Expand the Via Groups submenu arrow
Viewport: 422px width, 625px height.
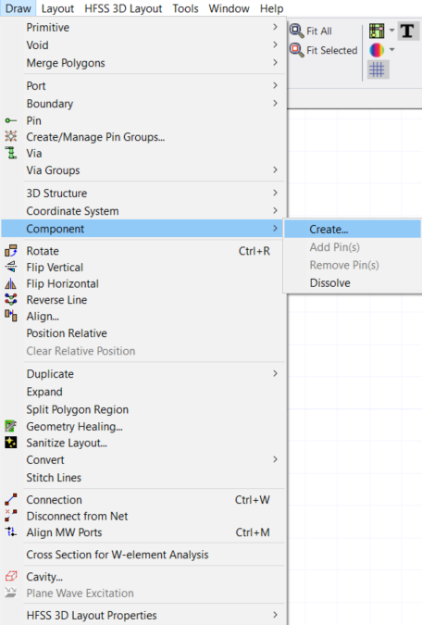pos(275,169)
